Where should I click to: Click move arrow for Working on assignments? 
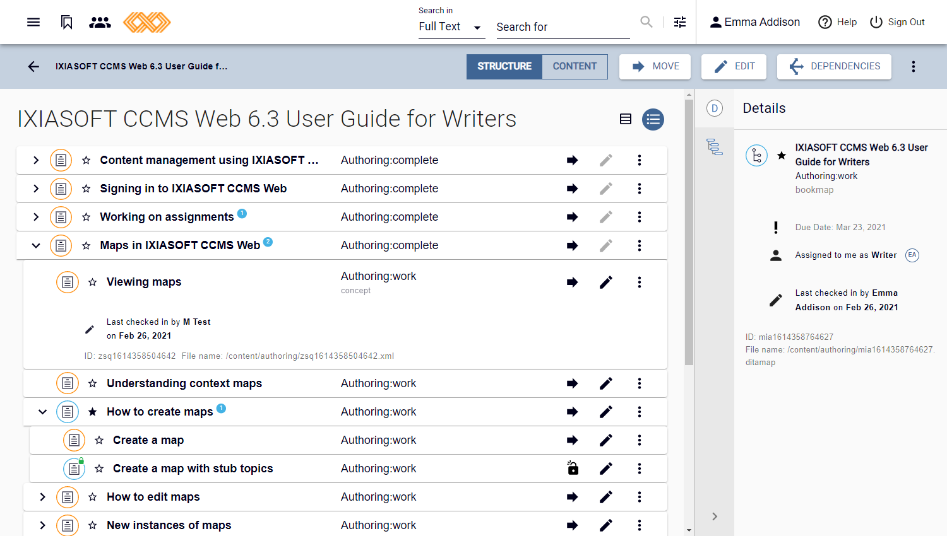coord(573,217)
